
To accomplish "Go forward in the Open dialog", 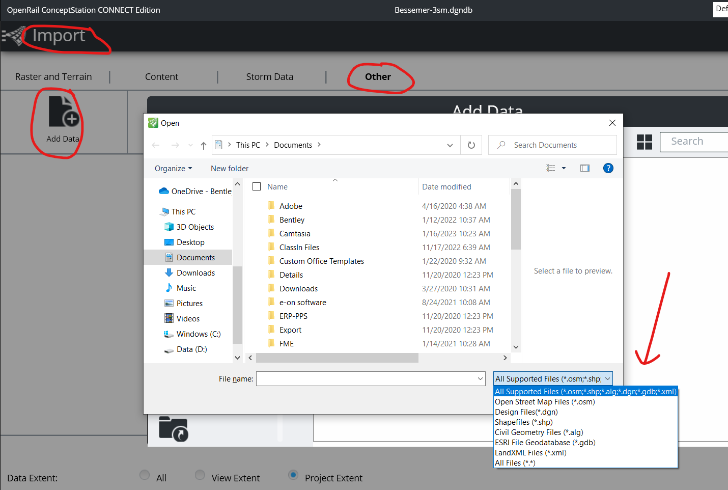I will (x=175, y=145).
